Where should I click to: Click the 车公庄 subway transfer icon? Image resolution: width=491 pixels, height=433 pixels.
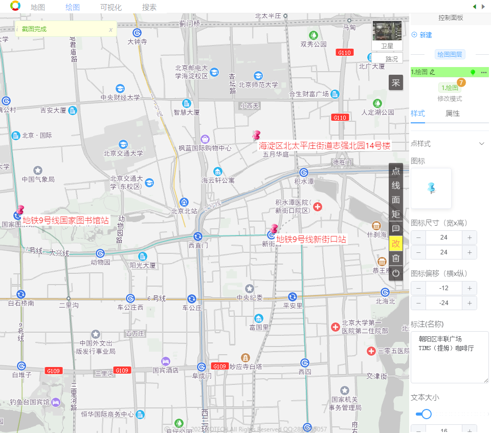192,299
